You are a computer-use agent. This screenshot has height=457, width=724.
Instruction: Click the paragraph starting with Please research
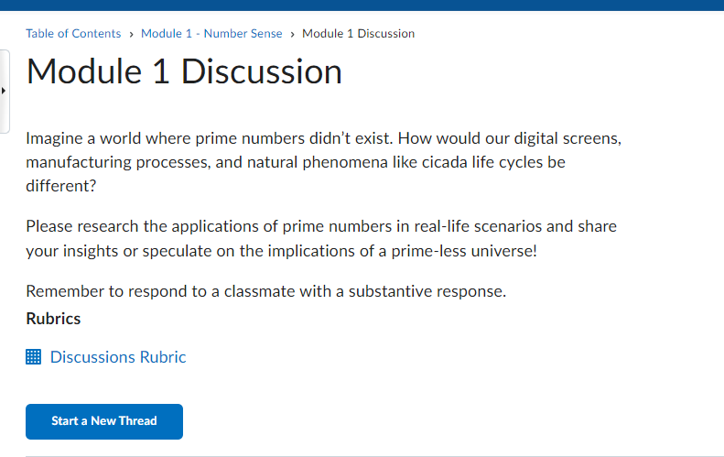[x=320, y=238]
